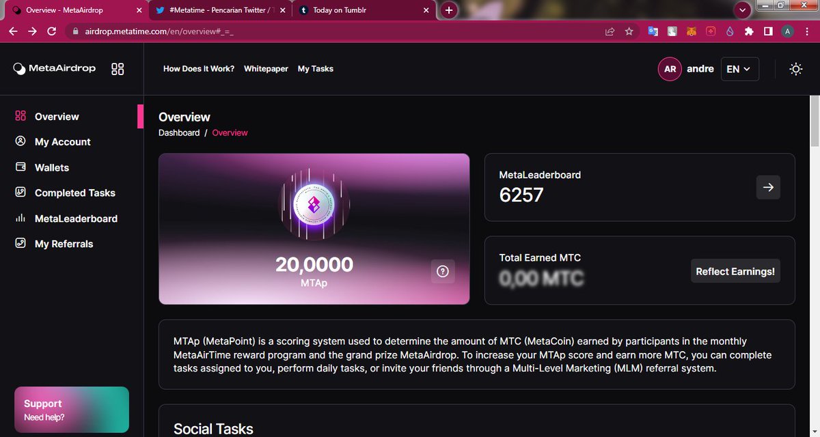Click the gray hand extension icon

tap(672, 31)
